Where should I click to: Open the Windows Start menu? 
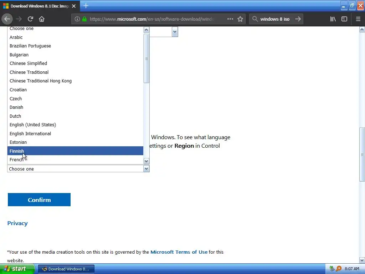coord(17,269)
